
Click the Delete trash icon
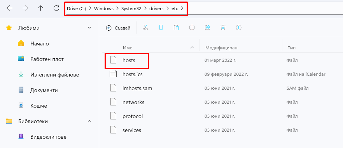(223, 28)
